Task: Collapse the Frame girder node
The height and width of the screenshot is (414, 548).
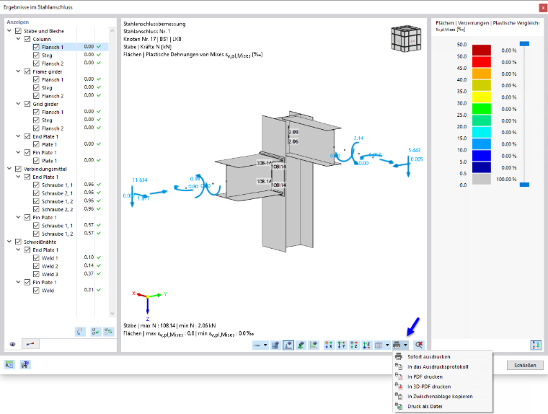Action: click(19, 71)
